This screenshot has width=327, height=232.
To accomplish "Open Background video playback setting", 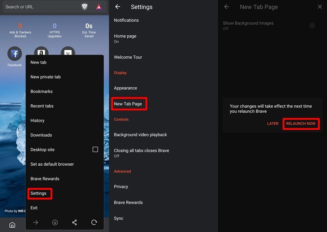I will [163, 135].
